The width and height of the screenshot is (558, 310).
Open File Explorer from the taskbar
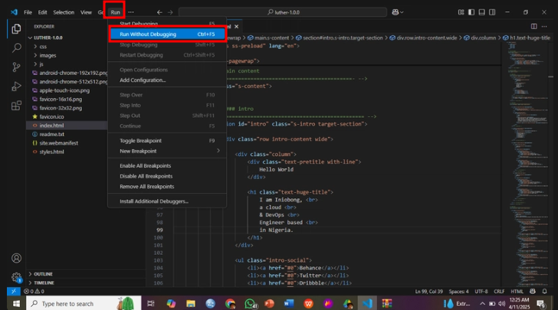[x=191, y=304]
